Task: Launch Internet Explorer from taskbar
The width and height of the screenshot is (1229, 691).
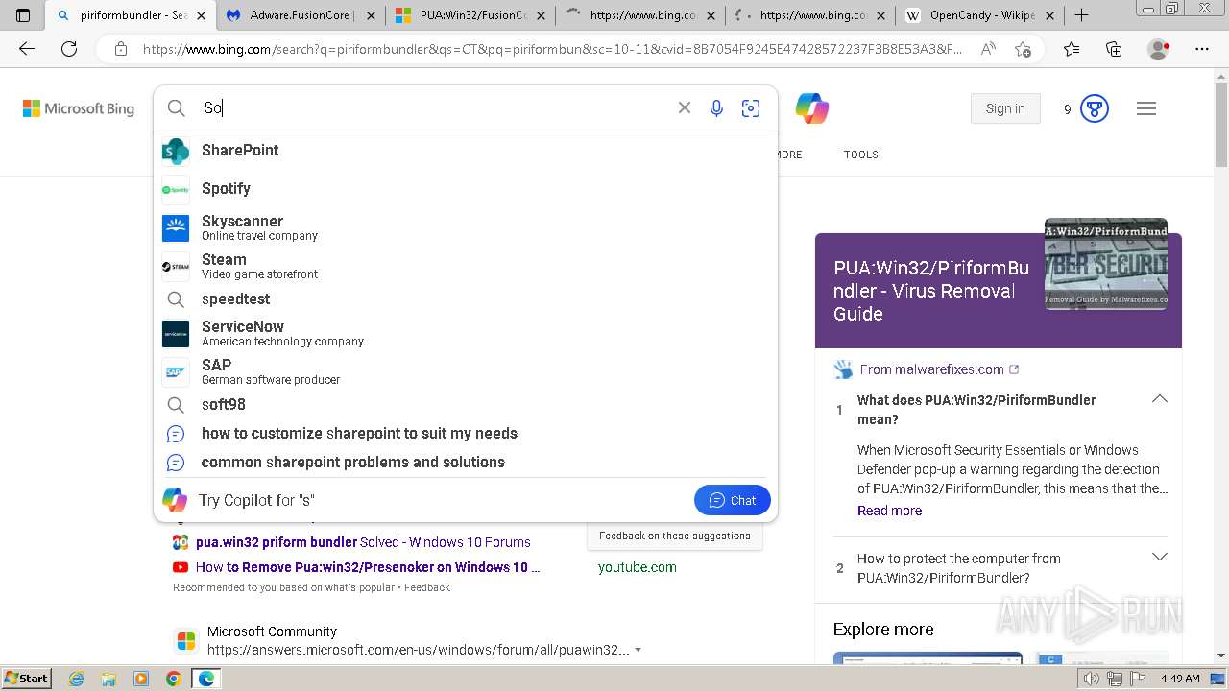Action: coord(77,679)
